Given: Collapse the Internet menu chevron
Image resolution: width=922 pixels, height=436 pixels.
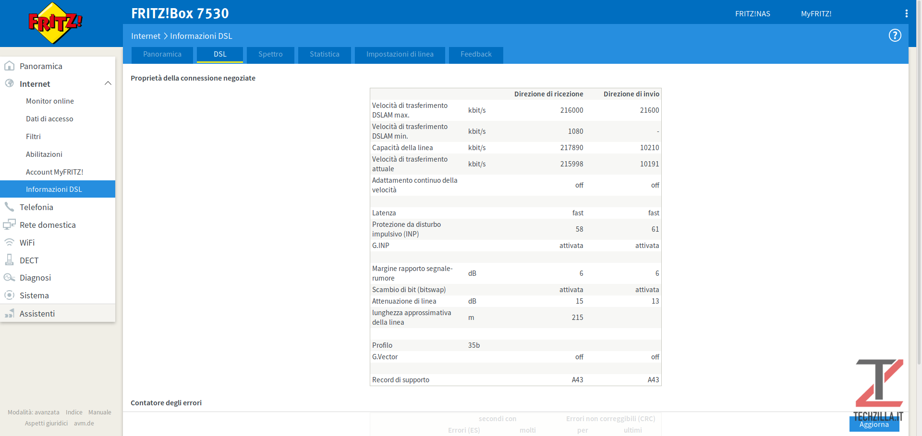Looking at the screenshot, I should point(108,83).
